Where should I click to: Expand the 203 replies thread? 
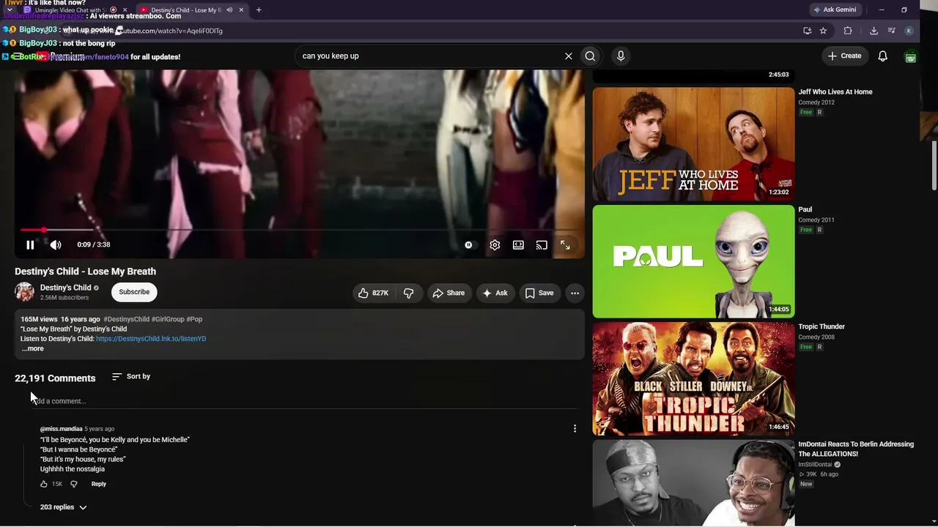pyautogui.click(x=63, y=507)
